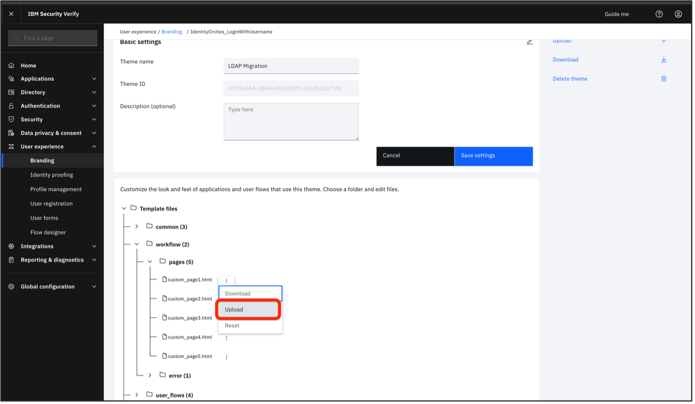This screenshot has width=695, height=404.
Task: Click the Save settings button
Action: coord(493,156)
